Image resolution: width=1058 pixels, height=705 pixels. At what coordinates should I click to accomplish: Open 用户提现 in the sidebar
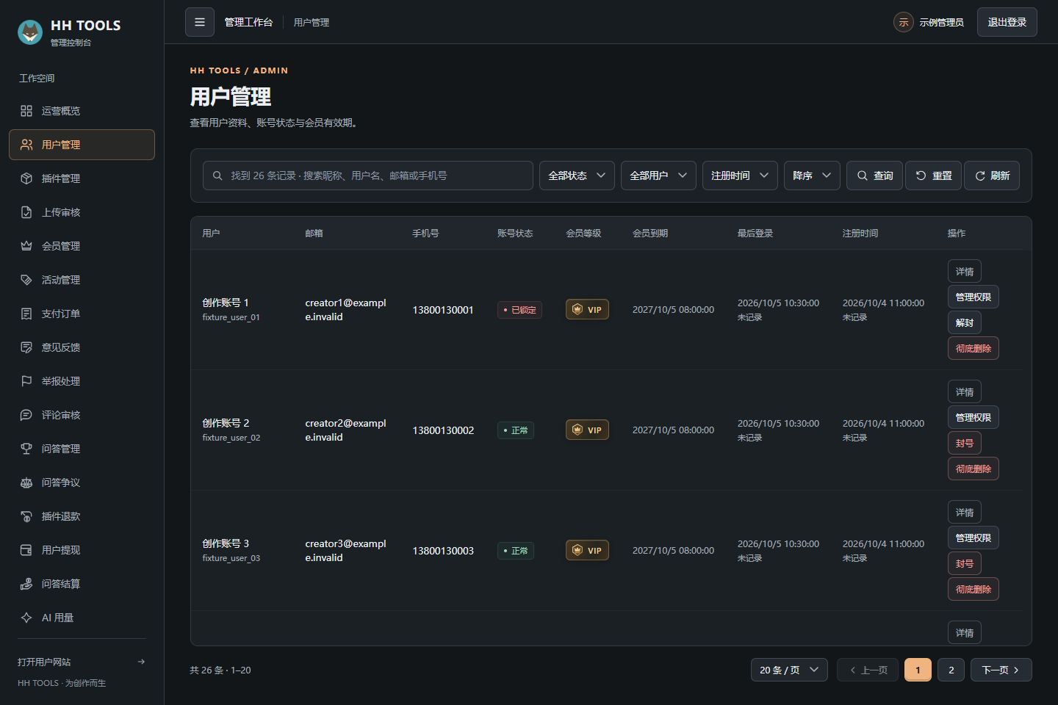click(82, 550)
